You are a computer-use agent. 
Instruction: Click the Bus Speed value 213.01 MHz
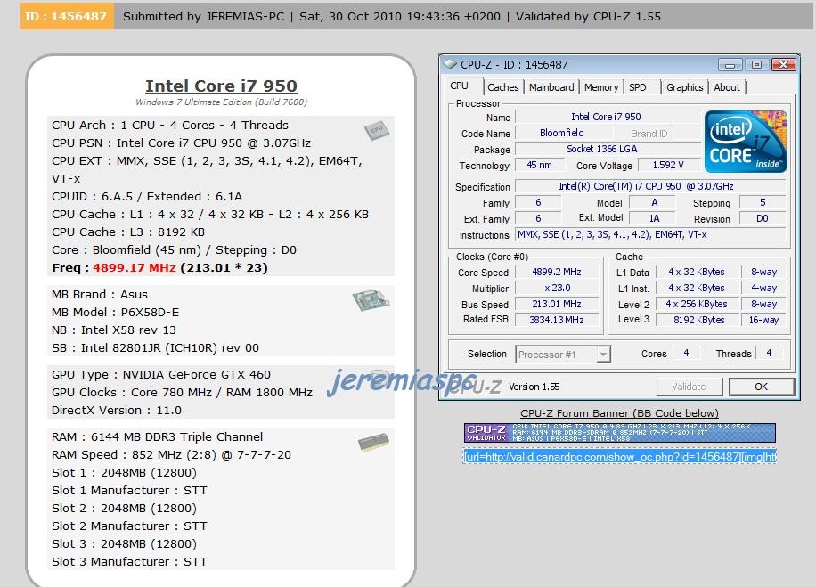(x=556, y=304)
